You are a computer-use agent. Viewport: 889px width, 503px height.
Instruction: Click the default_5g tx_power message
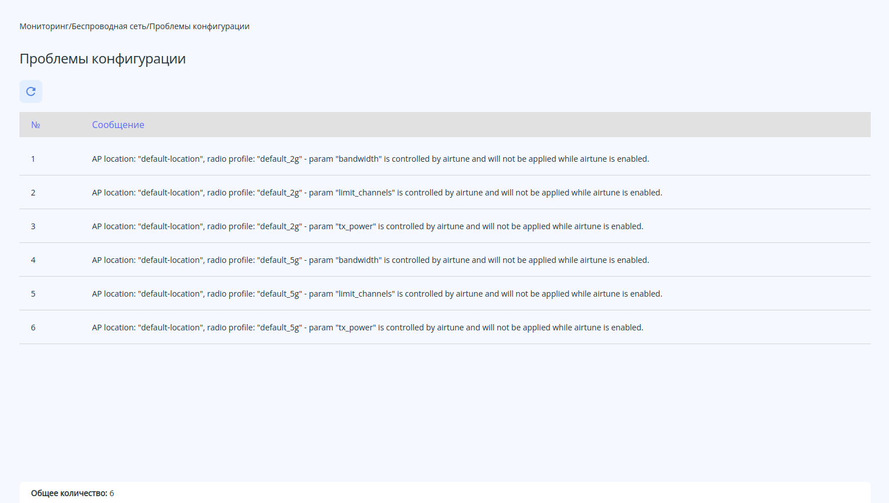(x=367, y=328)
